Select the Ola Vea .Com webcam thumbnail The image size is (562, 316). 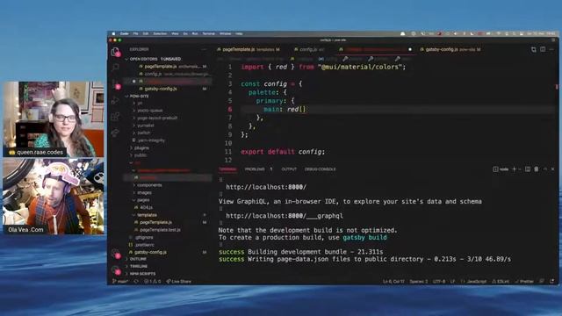[x=54, y=197]
